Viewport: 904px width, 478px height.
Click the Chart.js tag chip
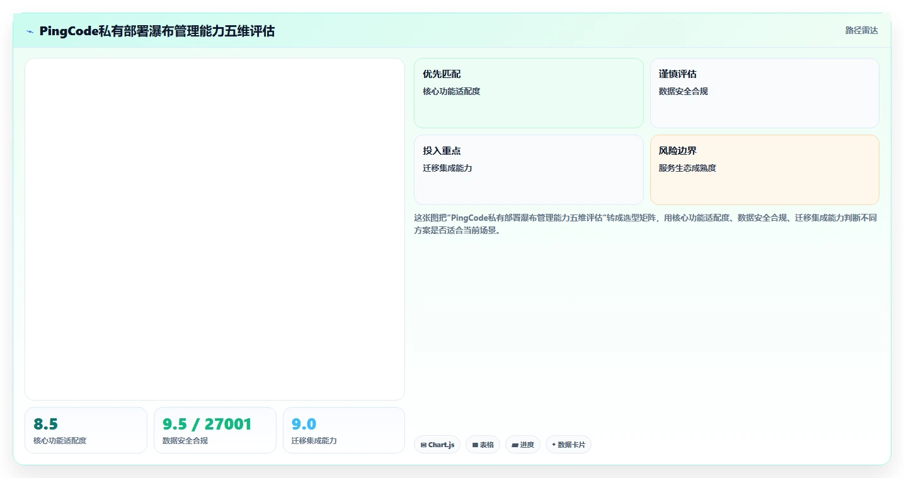click(437, 445)
